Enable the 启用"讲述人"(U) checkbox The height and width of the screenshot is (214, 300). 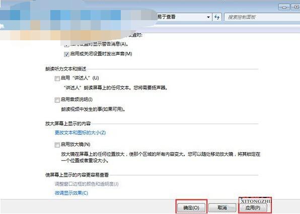click(57, 79)
